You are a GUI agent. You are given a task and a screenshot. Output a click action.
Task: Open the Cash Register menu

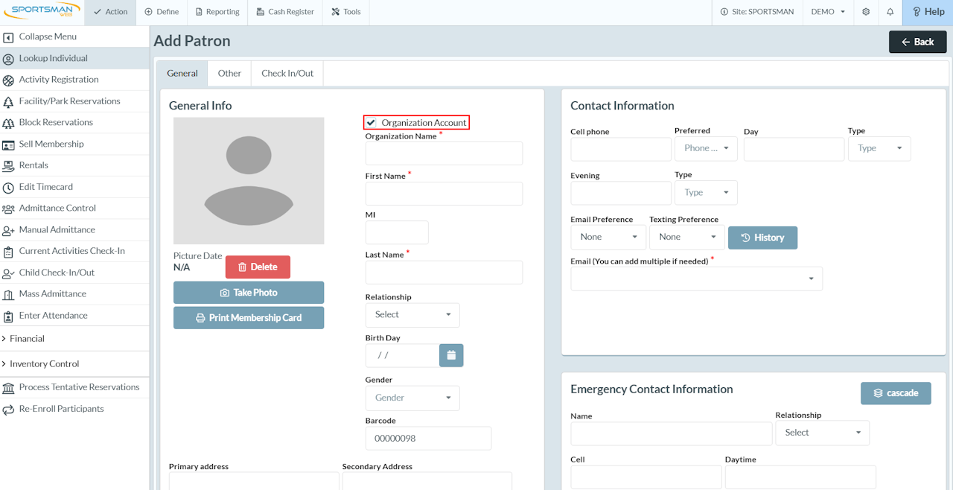(284, 12)
